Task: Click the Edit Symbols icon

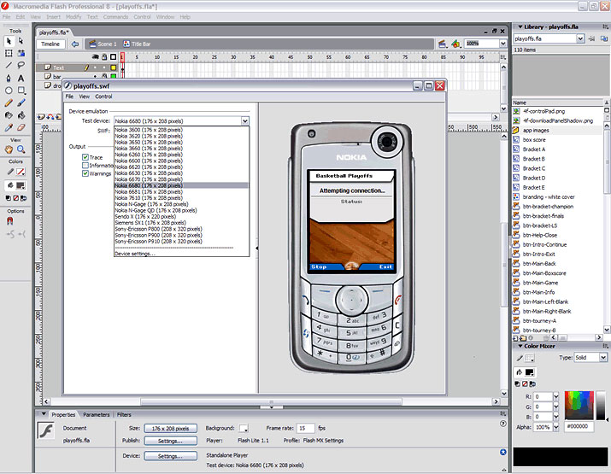Action: coord(455,43)
